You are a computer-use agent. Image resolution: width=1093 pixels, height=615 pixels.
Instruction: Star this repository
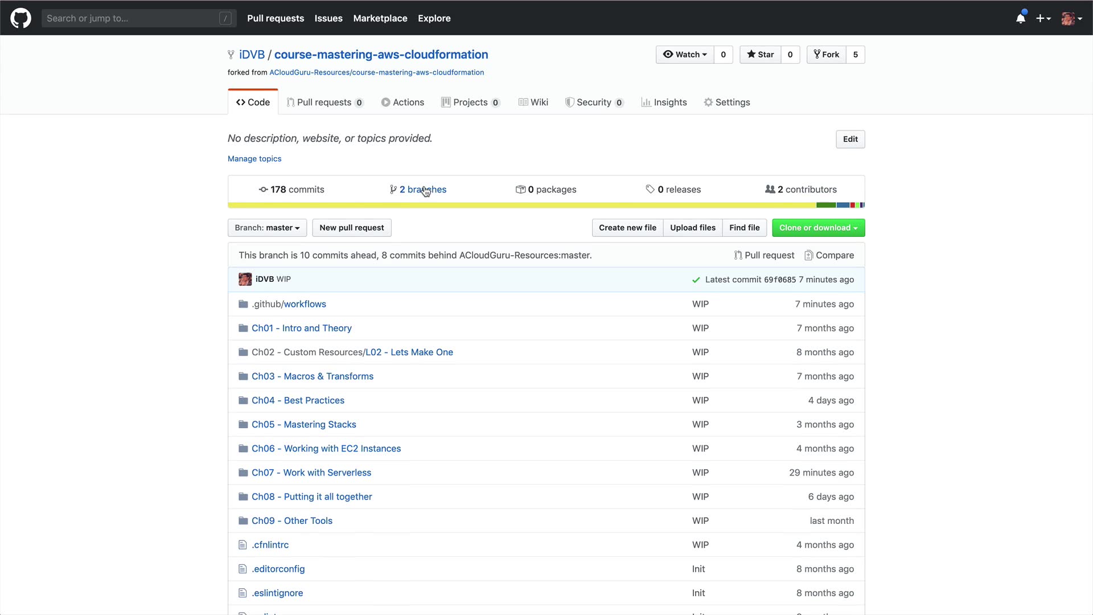760,55
